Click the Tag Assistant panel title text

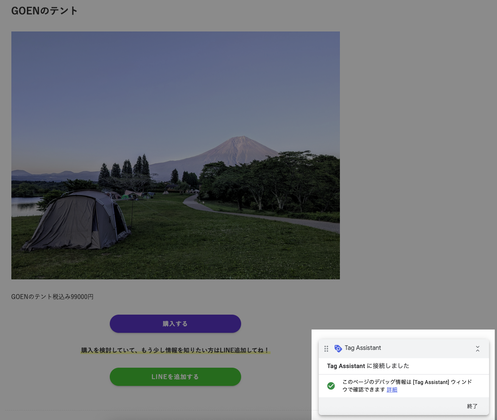tap(363, 348)
